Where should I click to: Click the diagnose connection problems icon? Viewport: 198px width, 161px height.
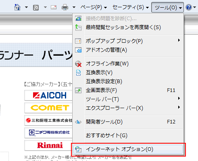coord(78,19)
